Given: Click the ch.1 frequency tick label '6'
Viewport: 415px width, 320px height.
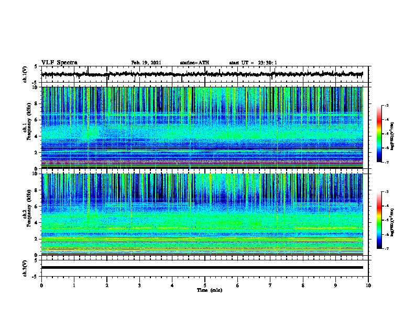Looking at the screenshot, I should tap(37, 120).
